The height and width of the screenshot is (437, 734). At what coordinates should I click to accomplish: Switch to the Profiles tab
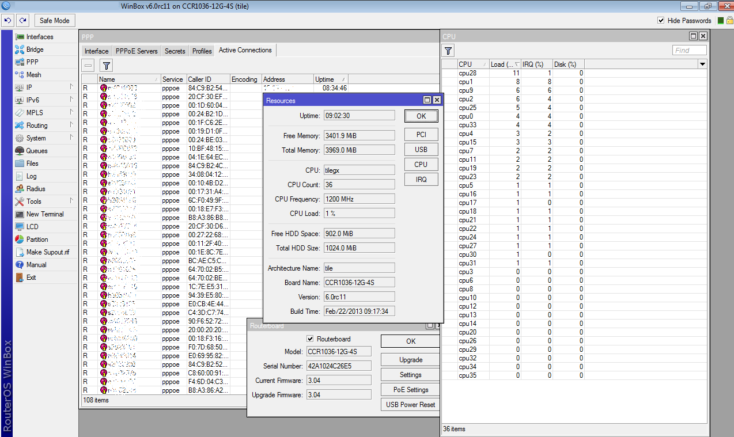(202, 51)
